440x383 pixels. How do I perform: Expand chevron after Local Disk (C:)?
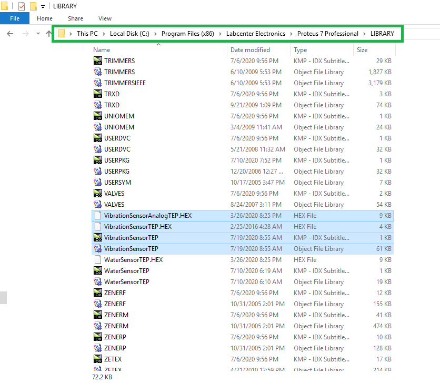[155, 34]
